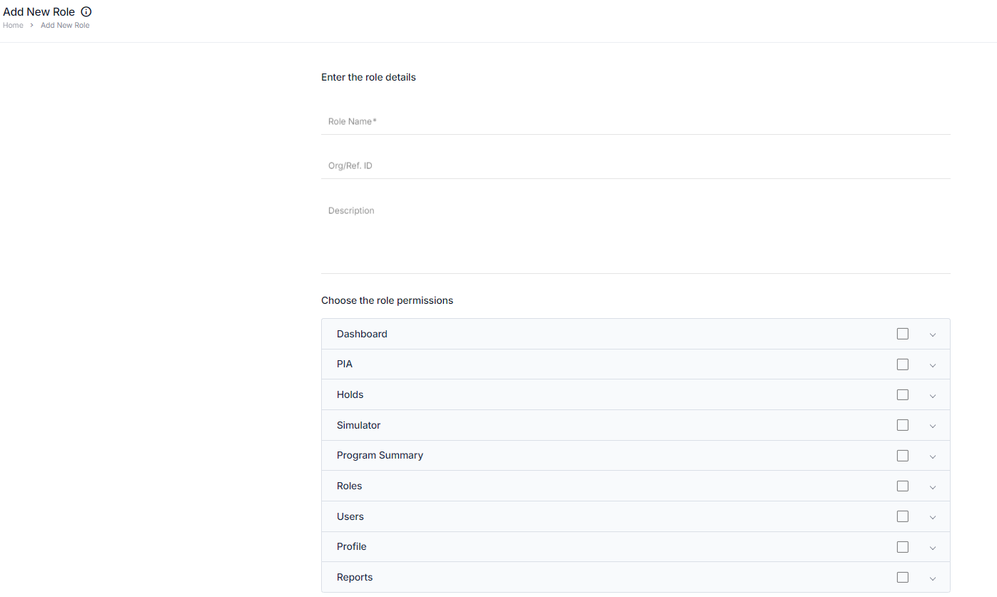Open the Holds permissions chevron
The image size is (997, 597).
933,396
